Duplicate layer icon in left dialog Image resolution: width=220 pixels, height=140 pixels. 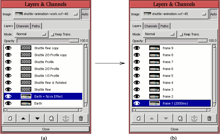(51, 118)
